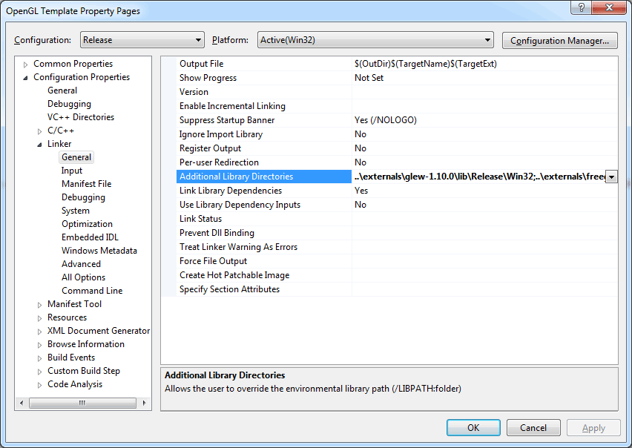Select Create Hot Patchable Image property

pyautogui.click(x=263, y=275)
